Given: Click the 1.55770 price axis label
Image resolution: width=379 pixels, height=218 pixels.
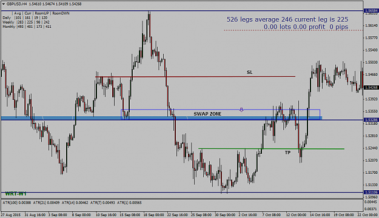Looking at the screenshot, I should click(371, 38).
